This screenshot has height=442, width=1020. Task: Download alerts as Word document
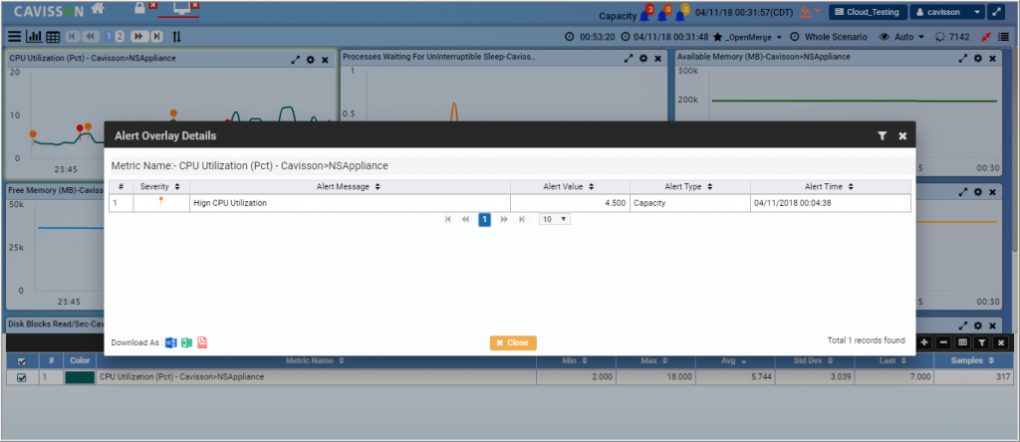coord(171,342)
